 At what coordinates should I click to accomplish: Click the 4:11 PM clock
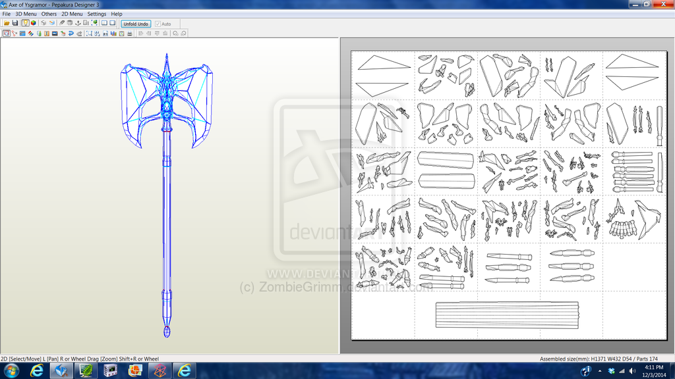pyautogui.click(x=654, y=367)
